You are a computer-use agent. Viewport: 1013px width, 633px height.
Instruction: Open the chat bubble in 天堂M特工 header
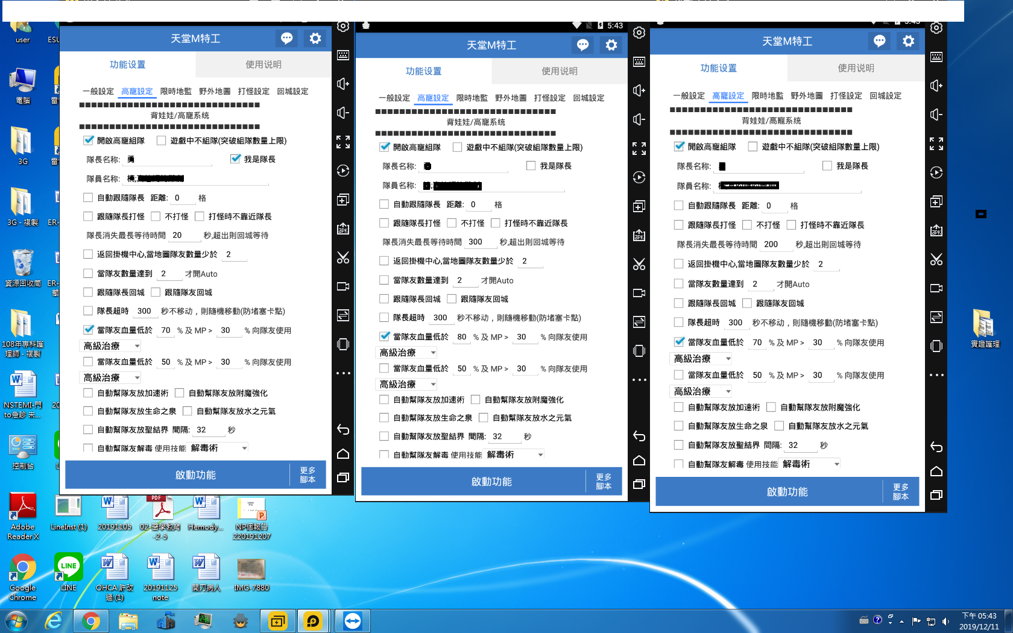pyautogui.click(x=286, y=38)
